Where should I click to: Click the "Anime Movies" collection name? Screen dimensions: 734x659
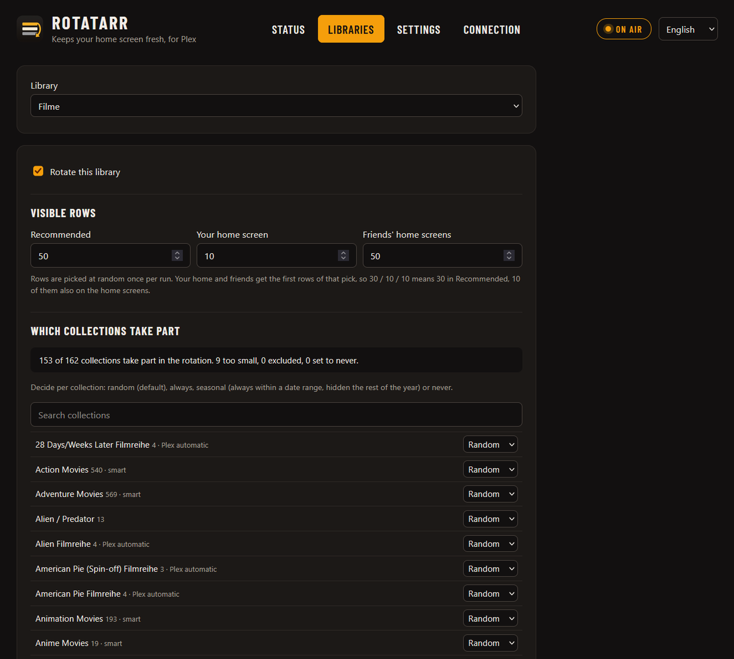[x=62, y=643]
